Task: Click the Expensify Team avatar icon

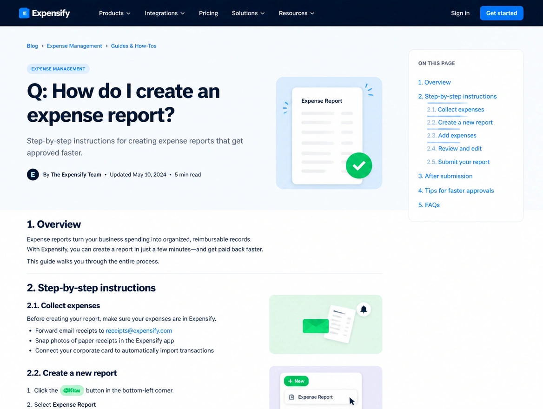Action: [x=33, y=175]
